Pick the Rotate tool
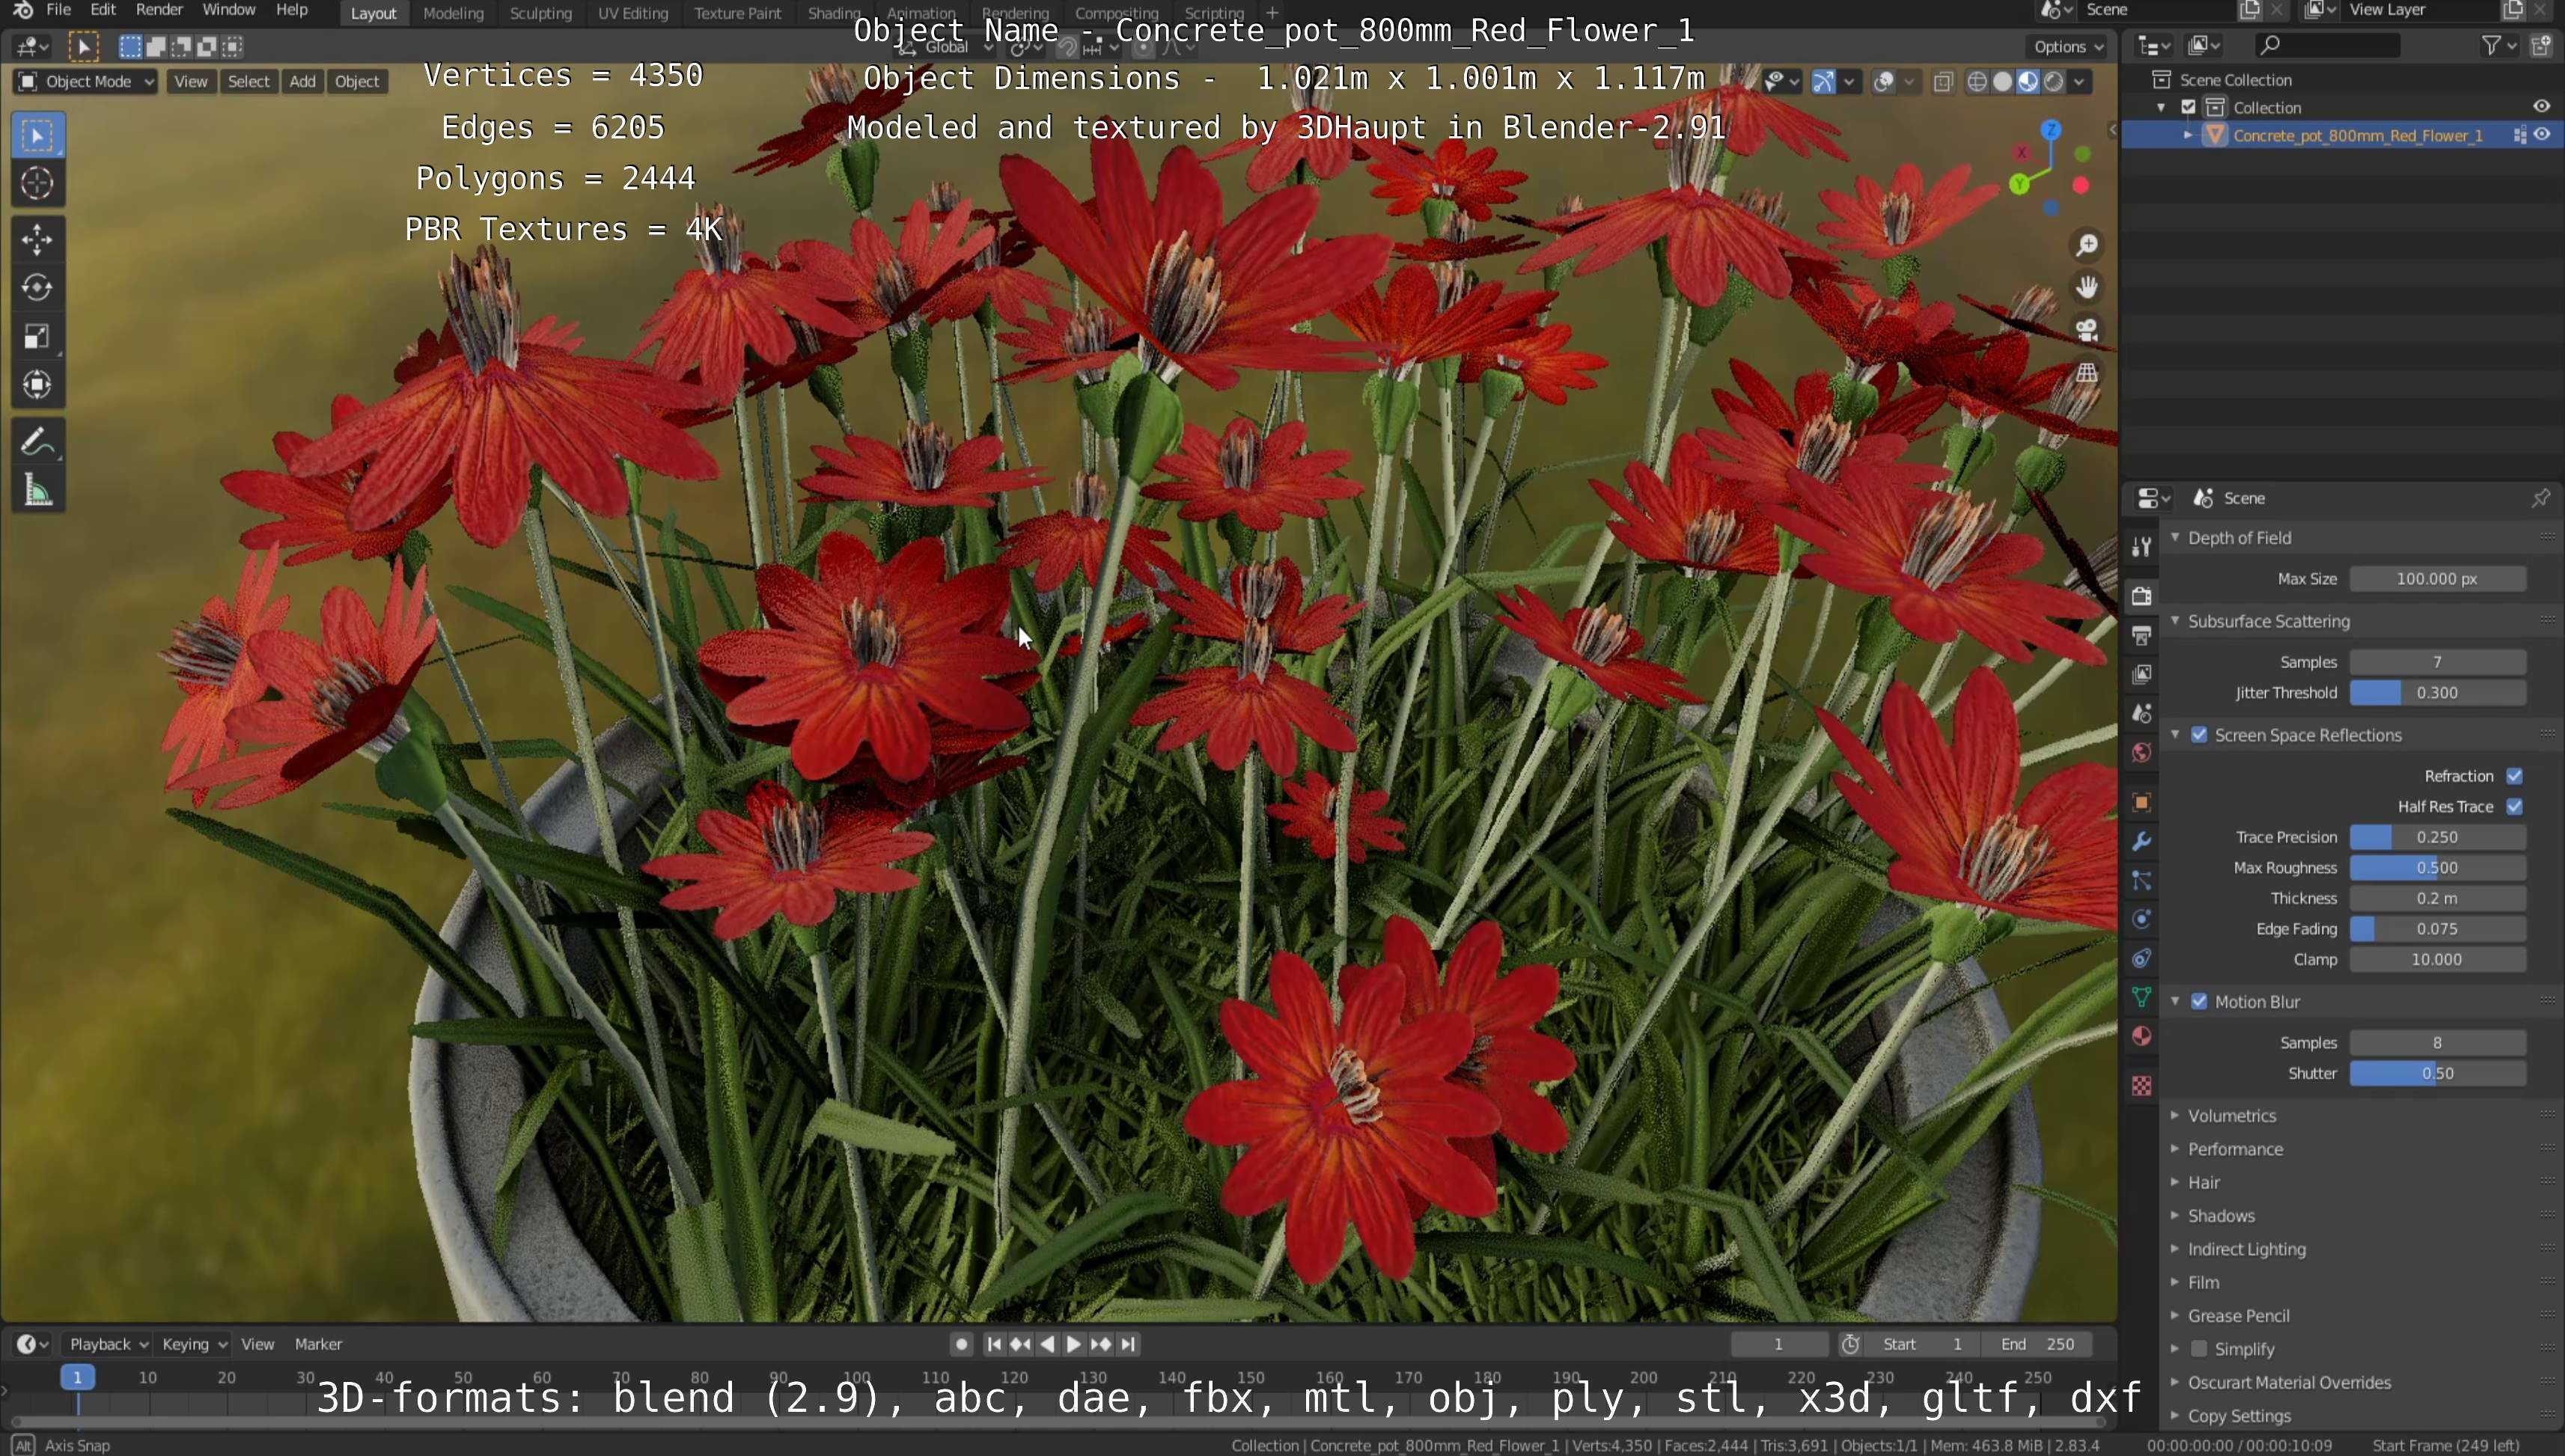Image resolution: width=2565 pixels, height=1456 pixels. click(37, 288)
